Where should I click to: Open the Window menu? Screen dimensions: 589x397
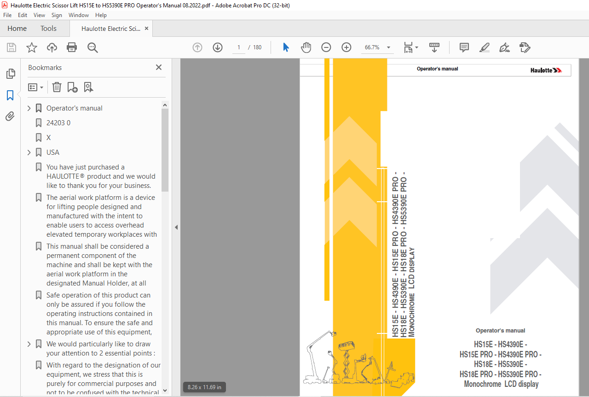pyautogui.click(x=79, y=15)
